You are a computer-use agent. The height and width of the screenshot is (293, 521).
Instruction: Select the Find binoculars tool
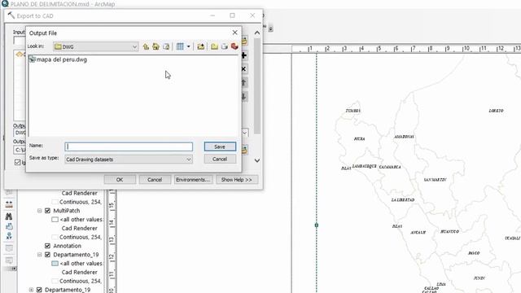9,216
